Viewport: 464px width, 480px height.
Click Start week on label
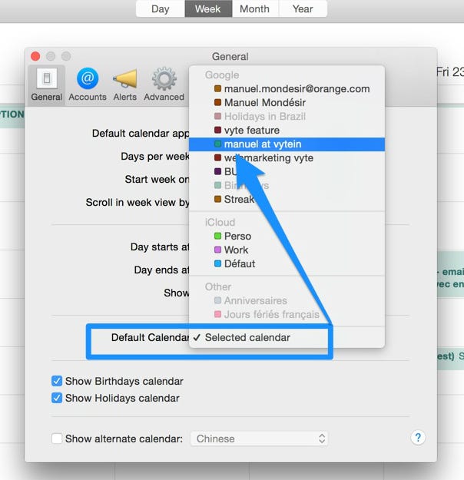(157, 180)
